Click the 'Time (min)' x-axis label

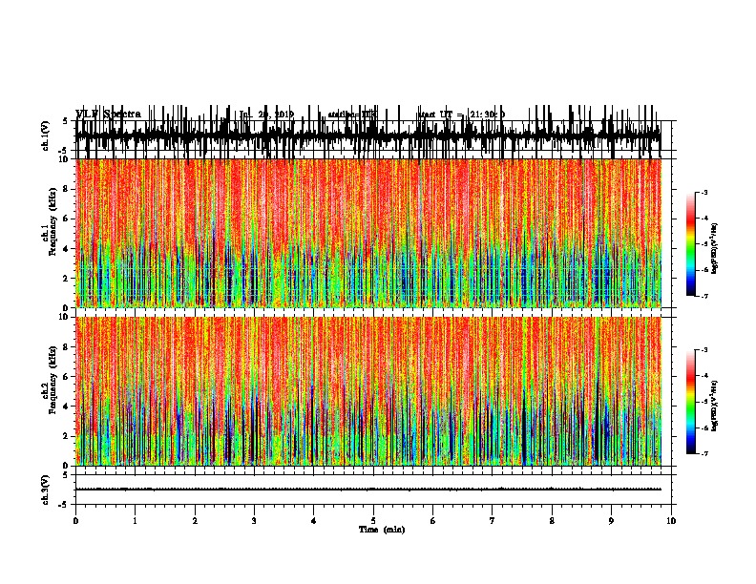382,530
